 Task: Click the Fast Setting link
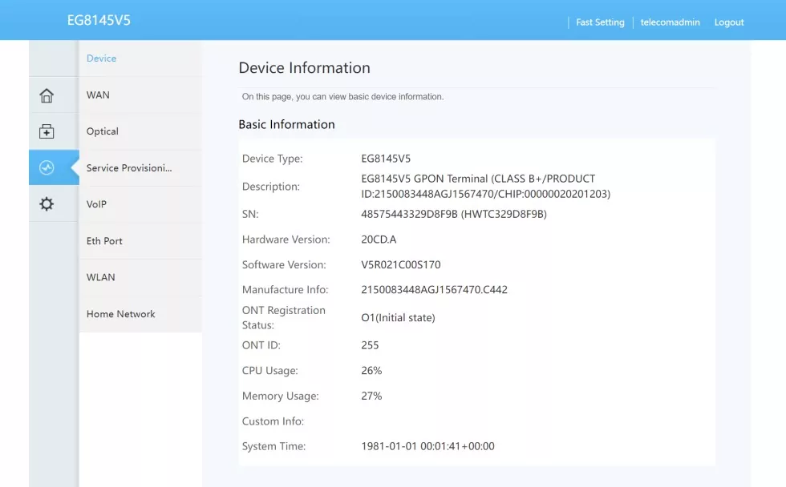[600, 22]
